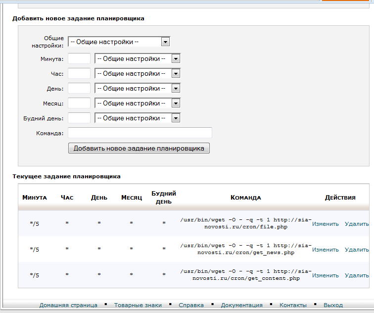Click the Минута column header
Image resolution: width=374 pixels, height=313 pixels.
click(x=35, y=198)
